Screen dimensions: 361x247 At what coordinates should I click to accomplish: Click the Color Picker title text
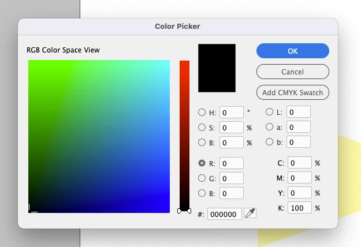(177, 26)
